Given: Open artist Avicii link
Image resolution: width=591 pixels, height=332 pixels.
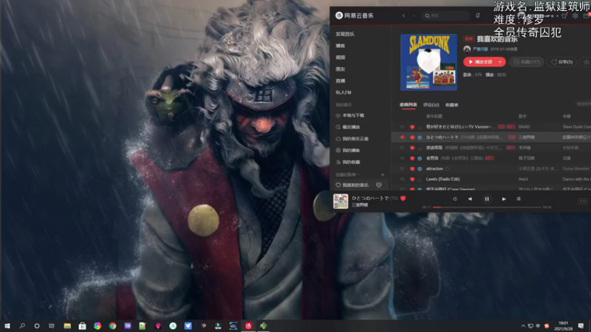Looking at the screenshot, I should click(x=523, y=179).
